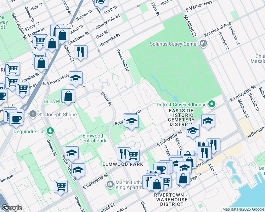Viewport: 265px width, 212px height.
Task: Click the Ellery St street label
Action: click(x=155, y=9)
